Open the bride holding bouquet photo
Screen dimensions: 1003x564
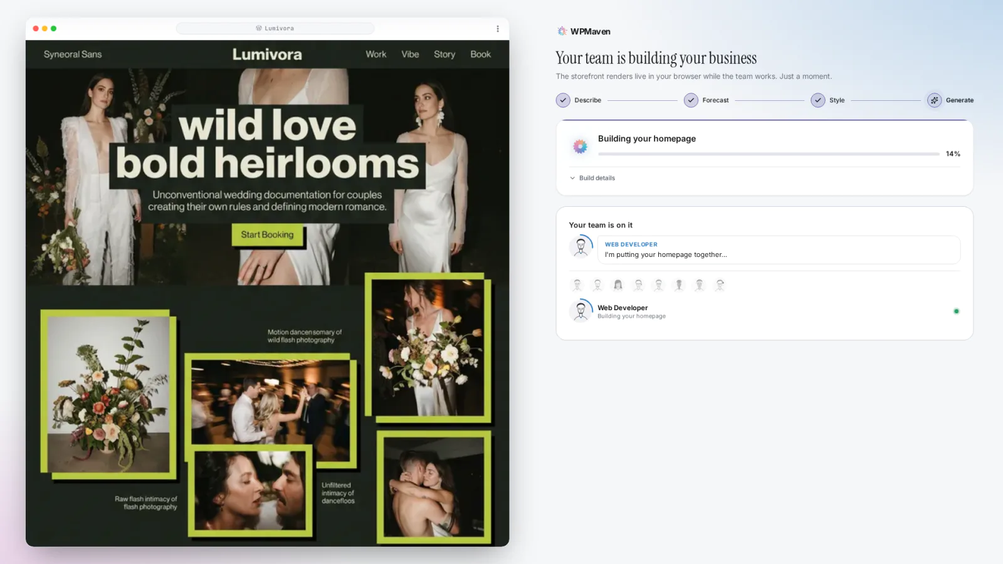(429, 348)
